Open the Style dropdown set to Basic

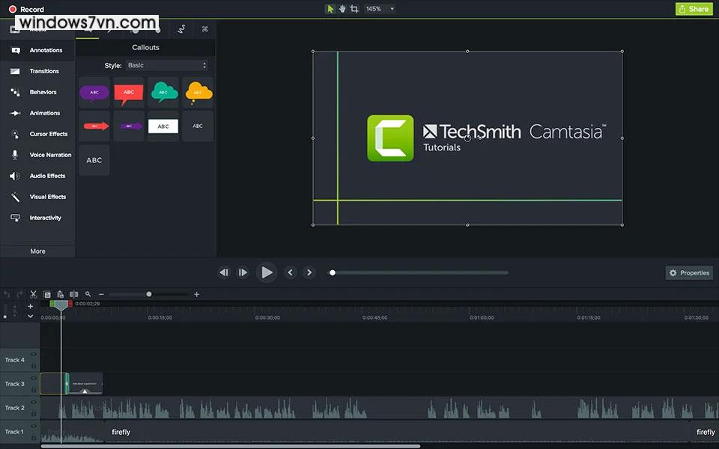[166, 66]
